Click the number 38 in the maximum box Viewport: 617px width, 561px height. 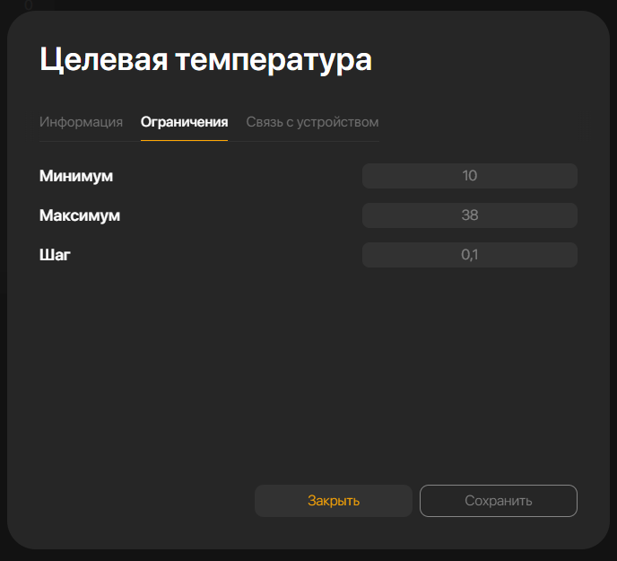470,215
